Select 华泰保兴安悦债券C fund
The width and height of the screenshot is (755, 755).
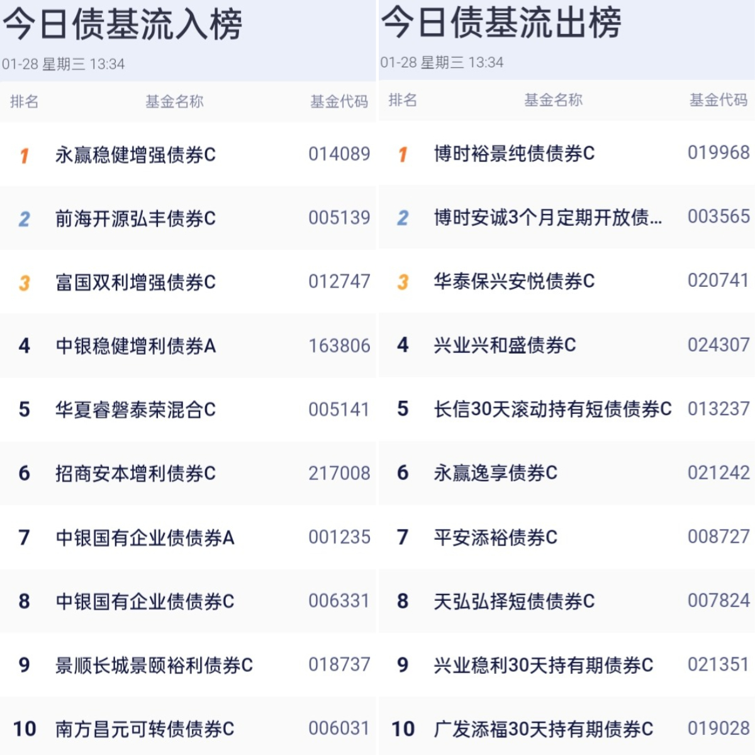(x=514, y=281)
